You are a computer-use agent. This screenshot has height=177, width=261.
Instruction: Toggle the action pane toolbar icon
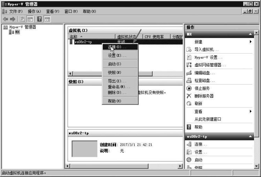(47, 19)
